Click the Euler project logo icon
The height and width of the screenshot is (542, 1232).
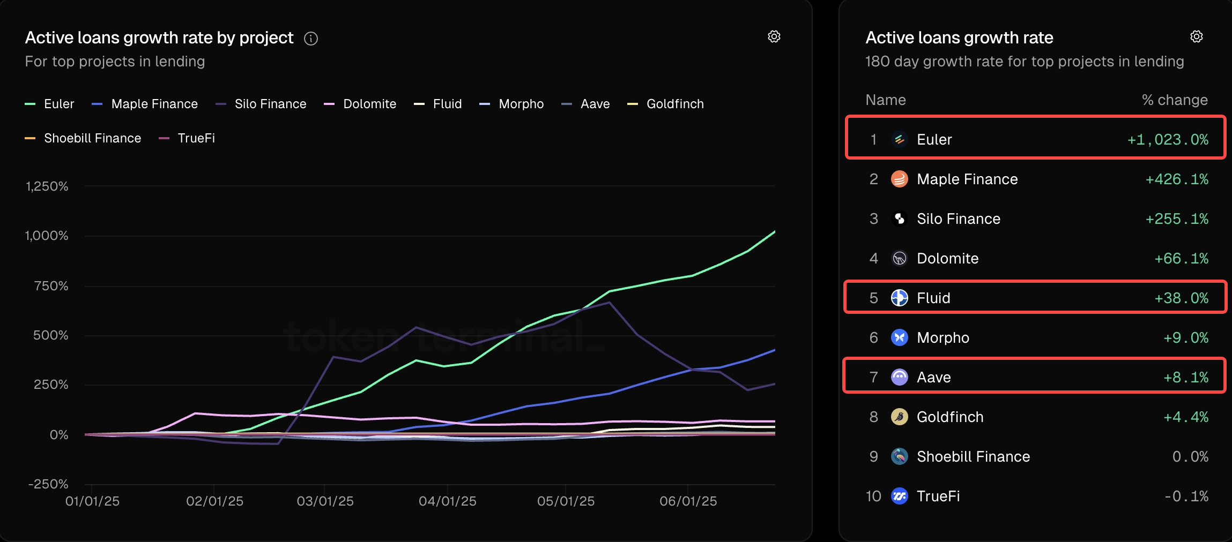click(x=900, y=139)
